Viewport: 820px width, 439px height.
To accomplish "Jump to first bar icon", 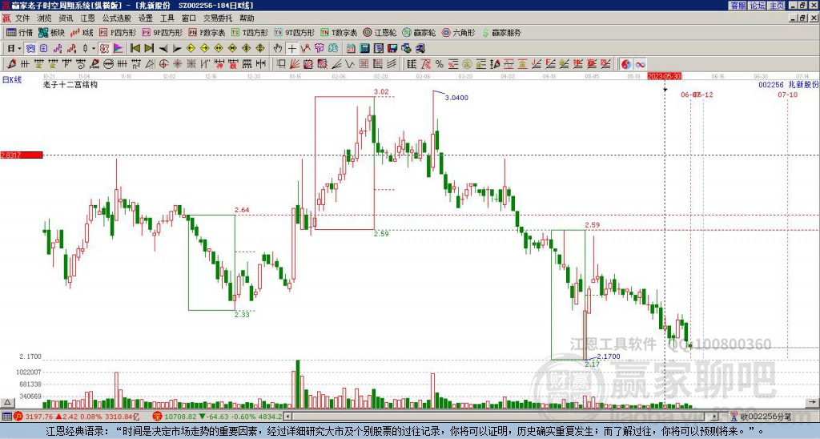I will coord(135,49).
